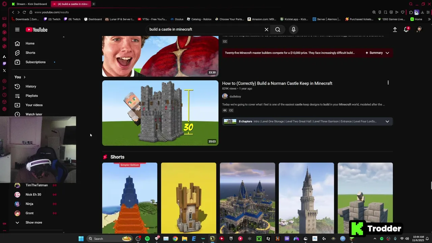Open the yellow background tower short

coord(189,198)
